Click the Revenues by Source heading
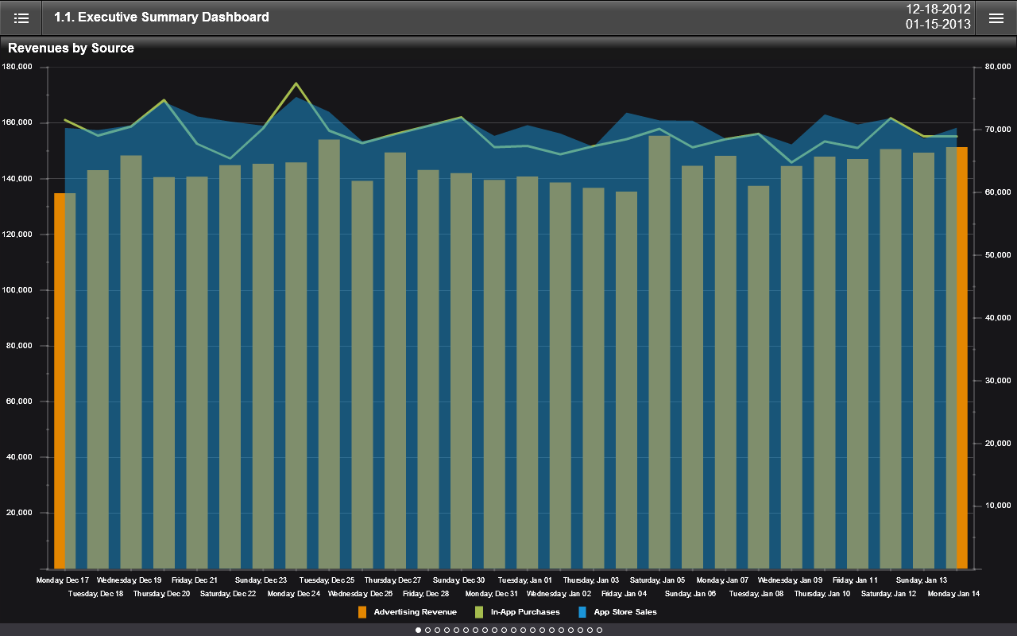This screenshot has width=1017, height=636. [x=71, y=48]
